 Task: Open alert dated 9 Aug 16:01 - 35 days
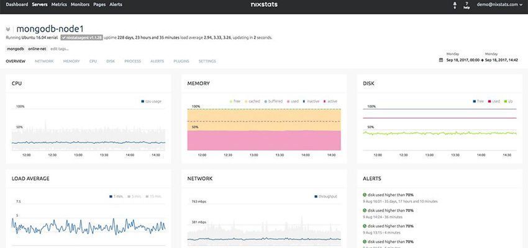click(400, 198)
